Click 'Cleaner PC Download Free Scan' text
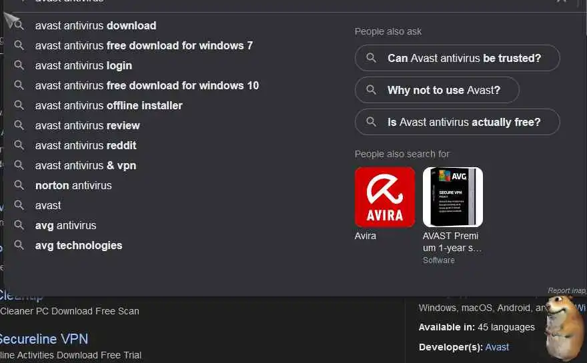The width and height of the screenshot is (587, 363). [x=69, y=311]
